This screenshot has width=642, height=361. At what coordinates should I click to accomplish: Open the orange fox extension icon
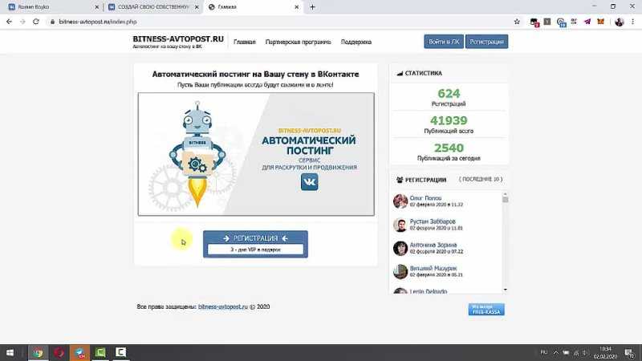click(x=600, y=22)
